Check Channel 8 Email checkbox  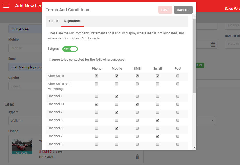pyautogui.click(x=158, y=144)
